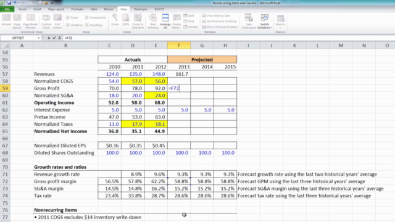The width and height of the screenshot is (395, 222).
Task: Toggle Synchronous Scrolling
Action: 219,21
